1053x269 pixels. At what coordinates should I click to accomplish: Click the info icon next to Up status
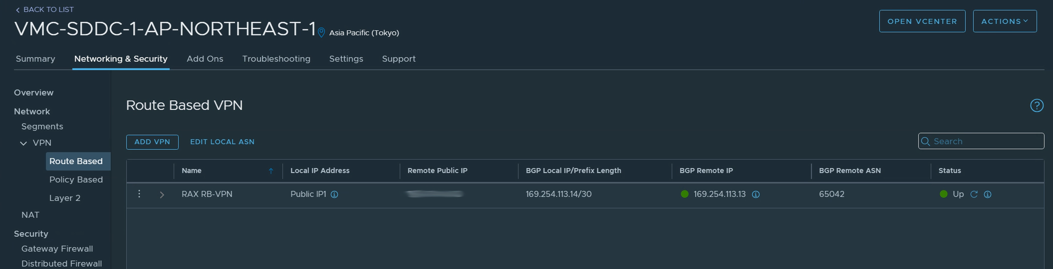[988, 194]
